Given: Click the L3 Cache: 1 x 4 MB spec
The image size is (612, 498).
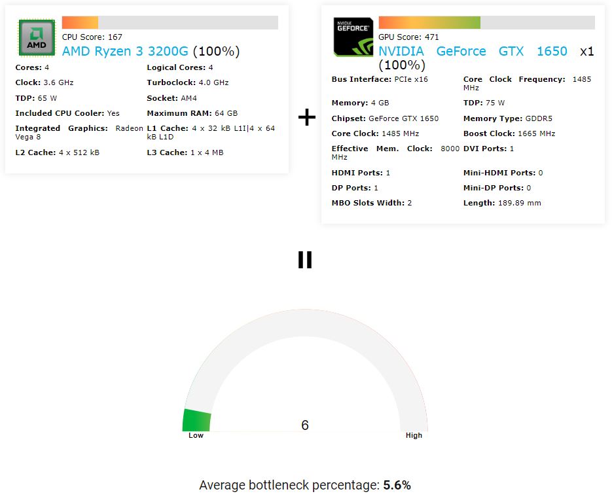Looking at the screenshot, I should [185, 152].
